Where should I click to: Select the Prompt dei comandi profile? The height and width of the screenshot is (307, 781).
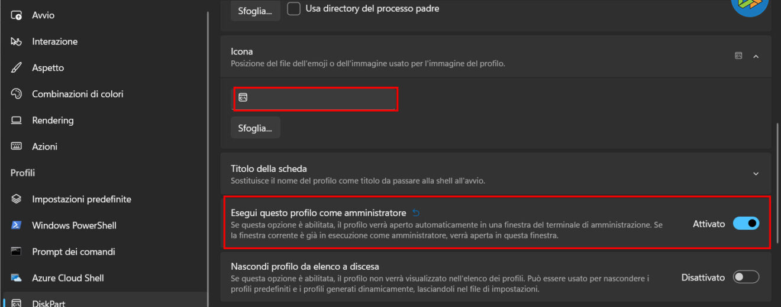tap(73, 252)
